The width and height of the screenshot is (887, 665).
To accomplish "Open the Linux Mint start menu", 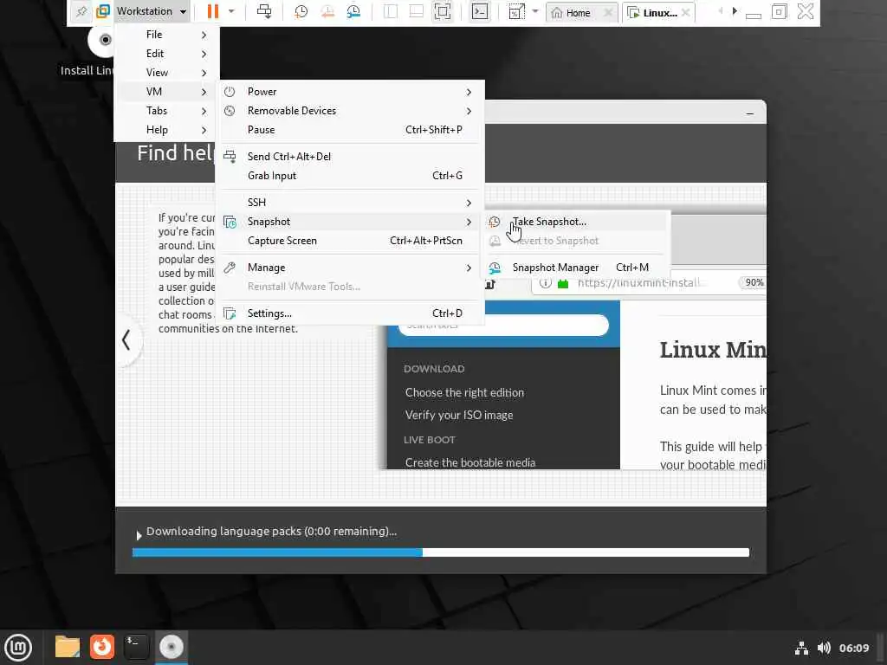I will 18,648.
